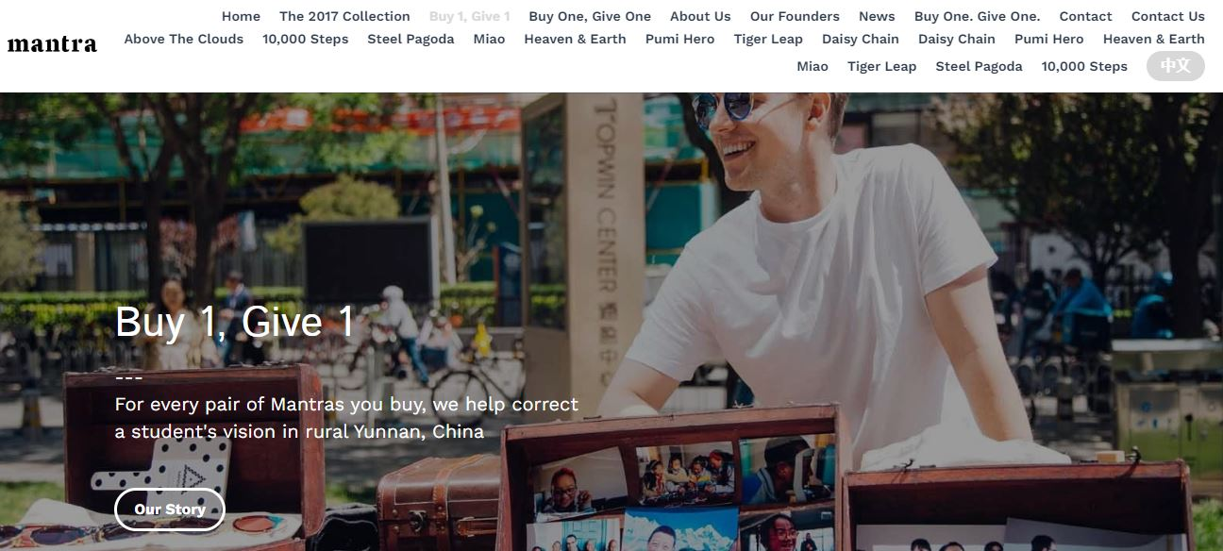Screen dimensions: 1223x551
Task: Open the Contact Us link
Action: click(1168, 16)
